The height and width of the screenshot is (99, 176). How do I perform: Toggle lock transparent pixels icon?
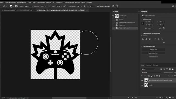[x=149, y=76]
